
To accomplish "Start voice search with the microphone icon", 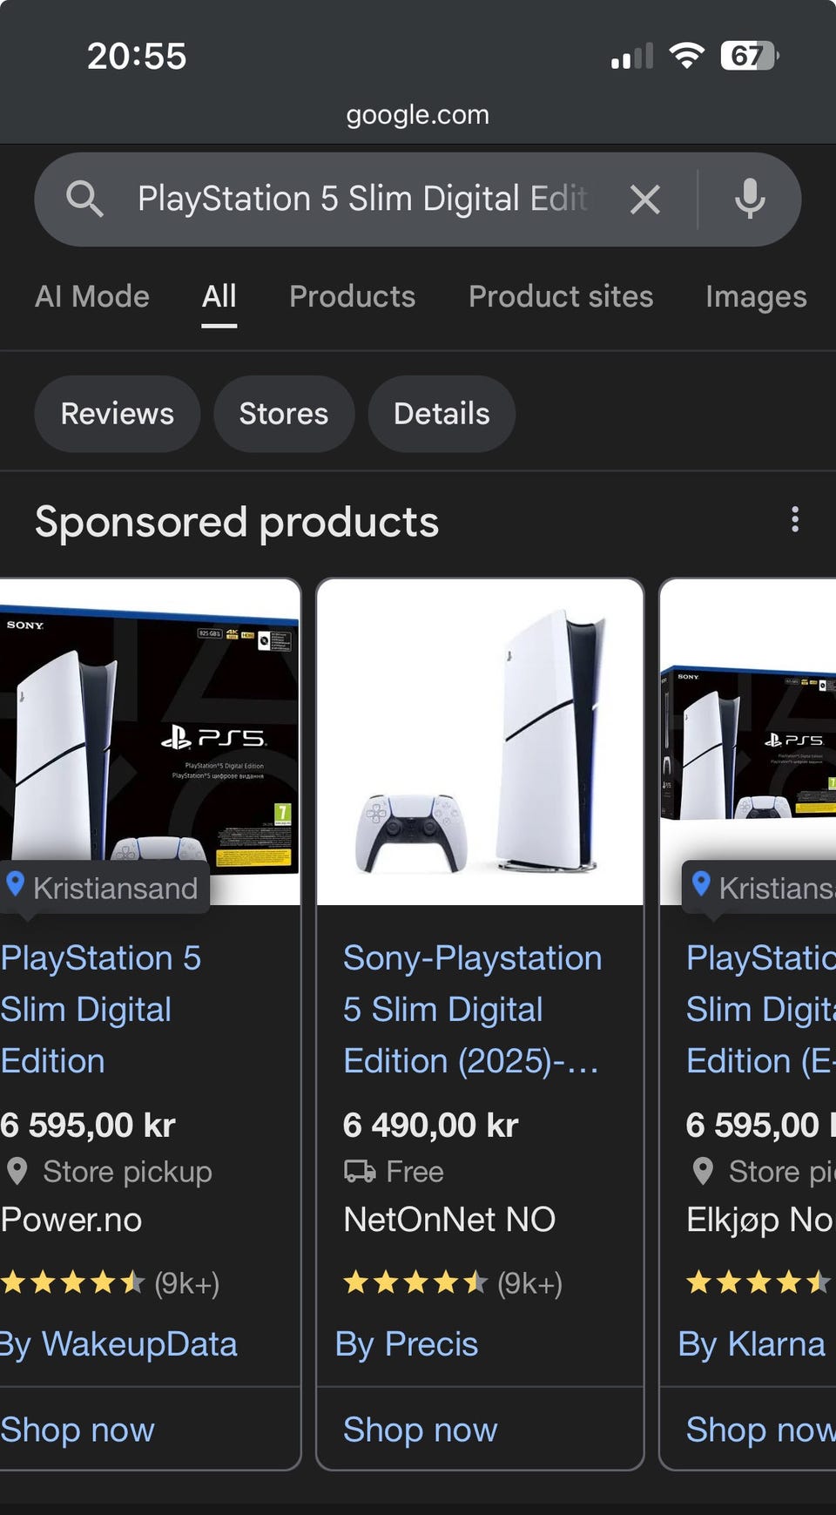I will coord(749,200).
